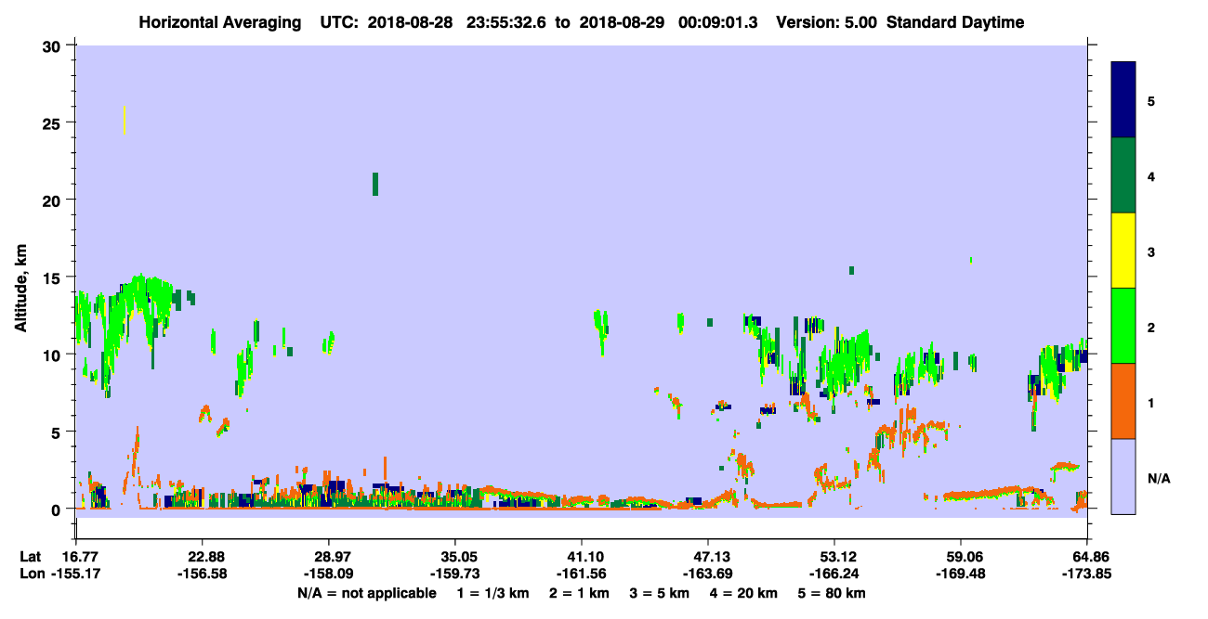
Task: Click the dark green bar near 21 km altitude
Action: (375, 184)
